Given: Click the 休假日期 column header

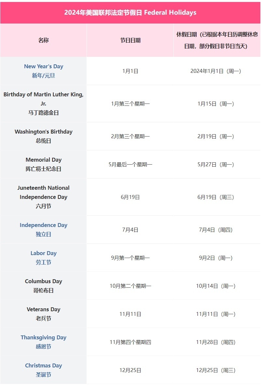Looking at the screenshot, I should (217, 40).
